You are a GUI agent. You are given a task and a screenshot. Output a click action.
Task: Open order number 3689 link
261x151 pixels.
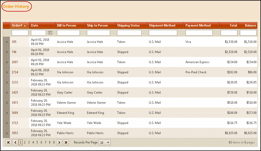15,113
